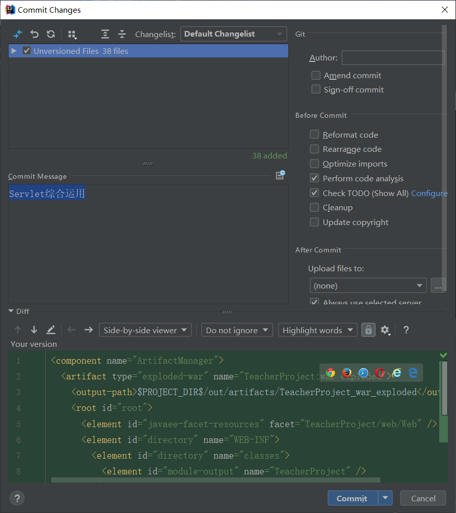Open preview in Firefox browser
This screenshot has width=456, height=513.
(347, 373)
